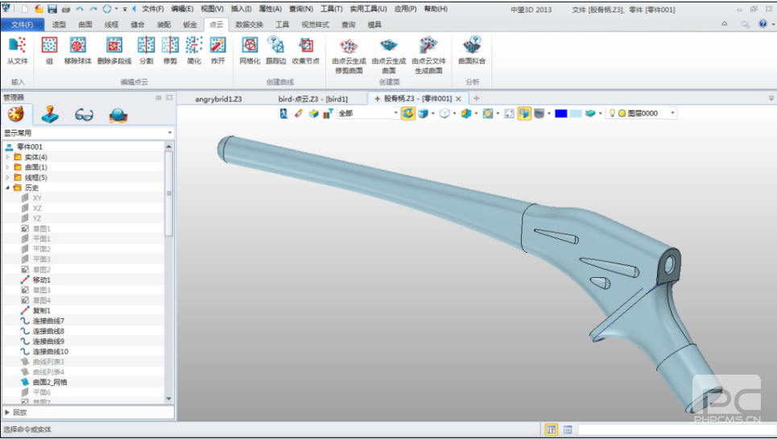Expand the 实体(4) tree node
This screenshot has width=777, height=439.
click(8, 157)
